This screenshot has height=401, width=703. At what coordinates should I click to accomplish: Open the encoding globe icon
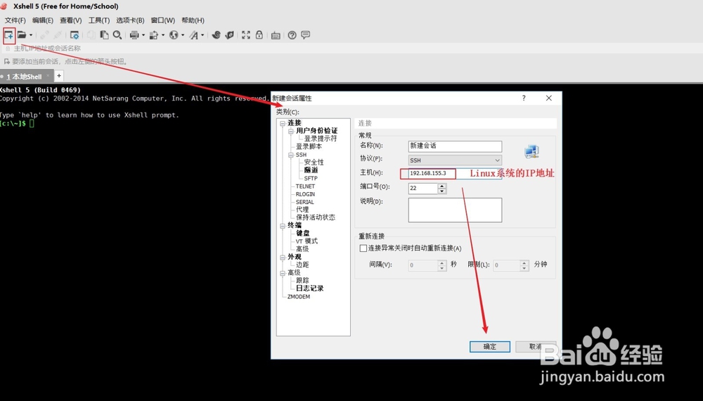coord(174,35)
